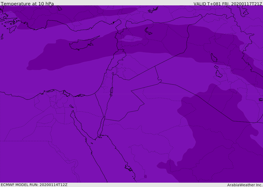Click the 'Temperature at 10 hPa' title text
The image size is (263, 187).
coord(27,4)
